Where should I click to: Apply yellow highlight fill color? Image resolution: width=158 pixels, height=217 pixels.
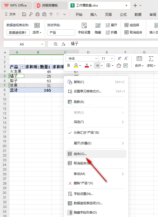(76, 65)
